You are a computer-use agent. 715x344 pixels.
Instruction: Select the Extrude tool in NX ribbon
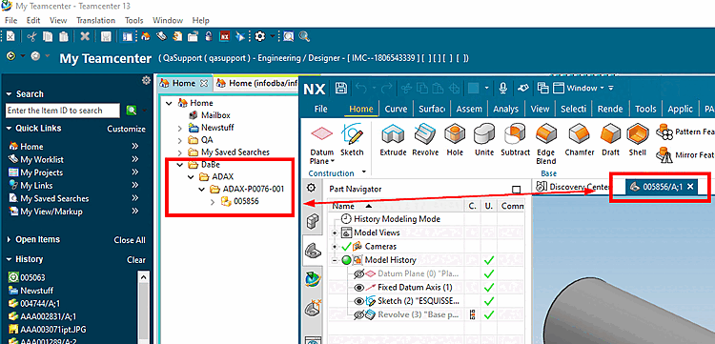click(x=393, y=140)
